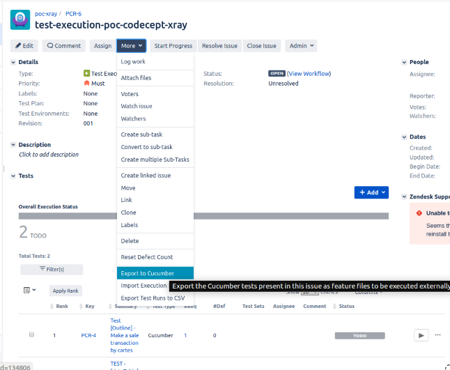450x370 pixels.
Task: Collapse the Zendesk Support section
Action: tap(404, 196)
